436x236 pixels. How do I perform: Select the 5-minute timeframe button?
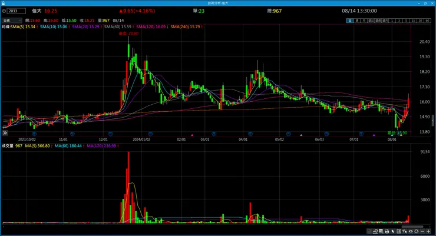[407, 21]
